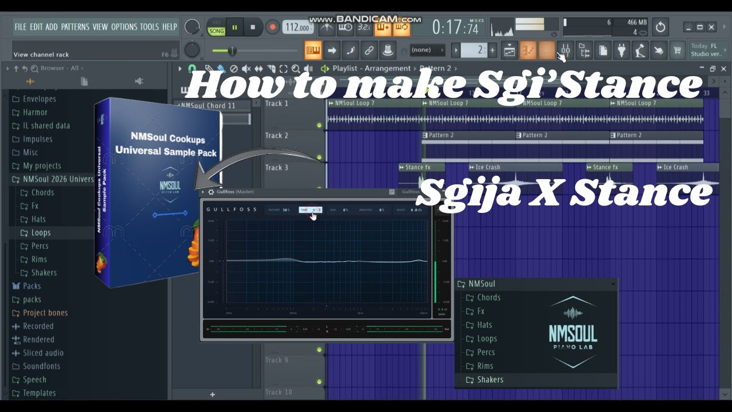This screenshot has width=732, height=412.
Task: Click the 0:17:74 song time display
Action: [456, 27]
